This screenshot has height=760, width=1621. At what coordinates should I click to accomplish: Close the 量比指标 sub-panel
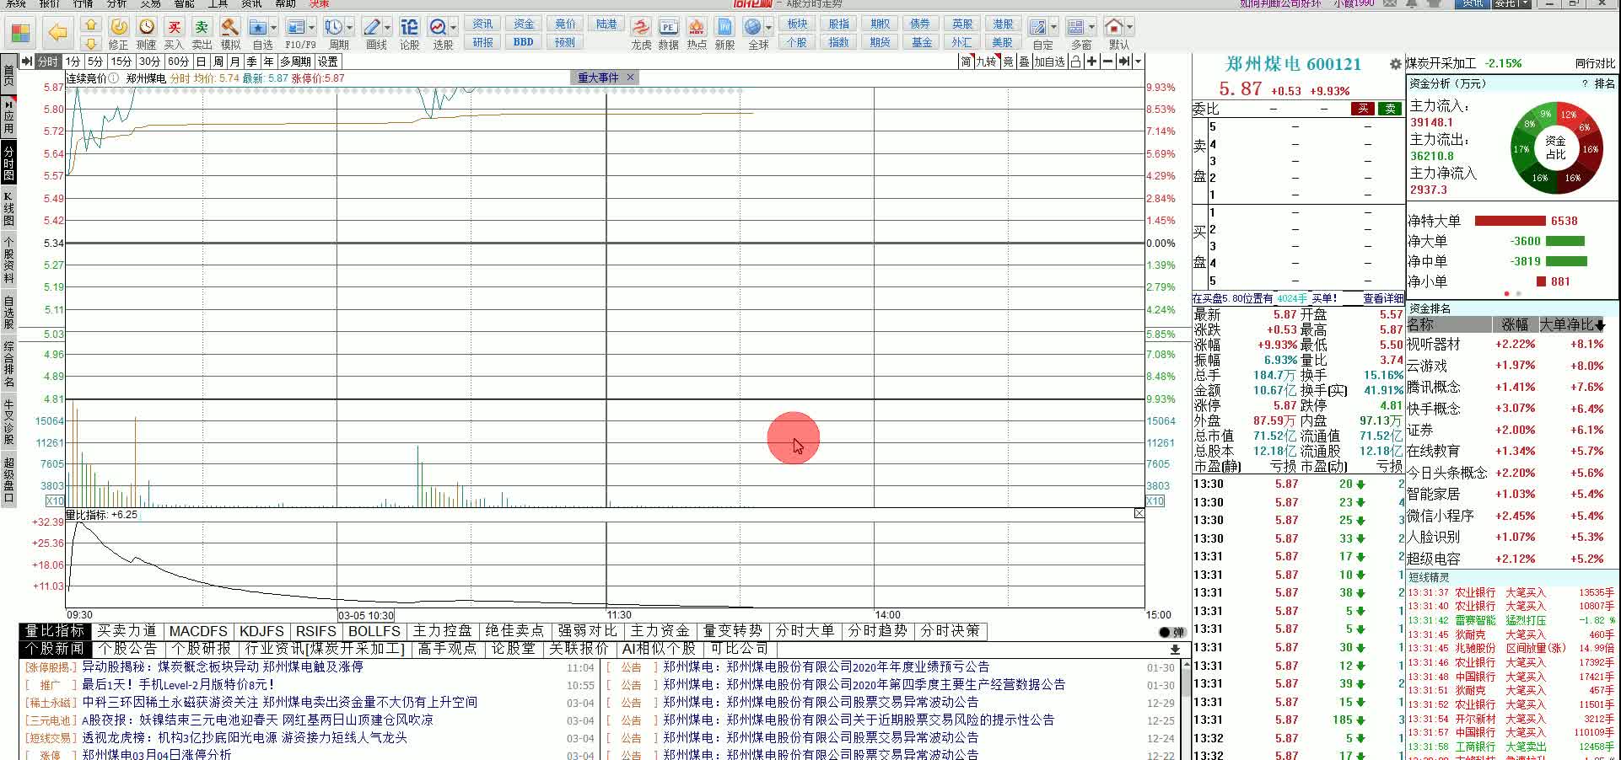tap(1139, 513)
